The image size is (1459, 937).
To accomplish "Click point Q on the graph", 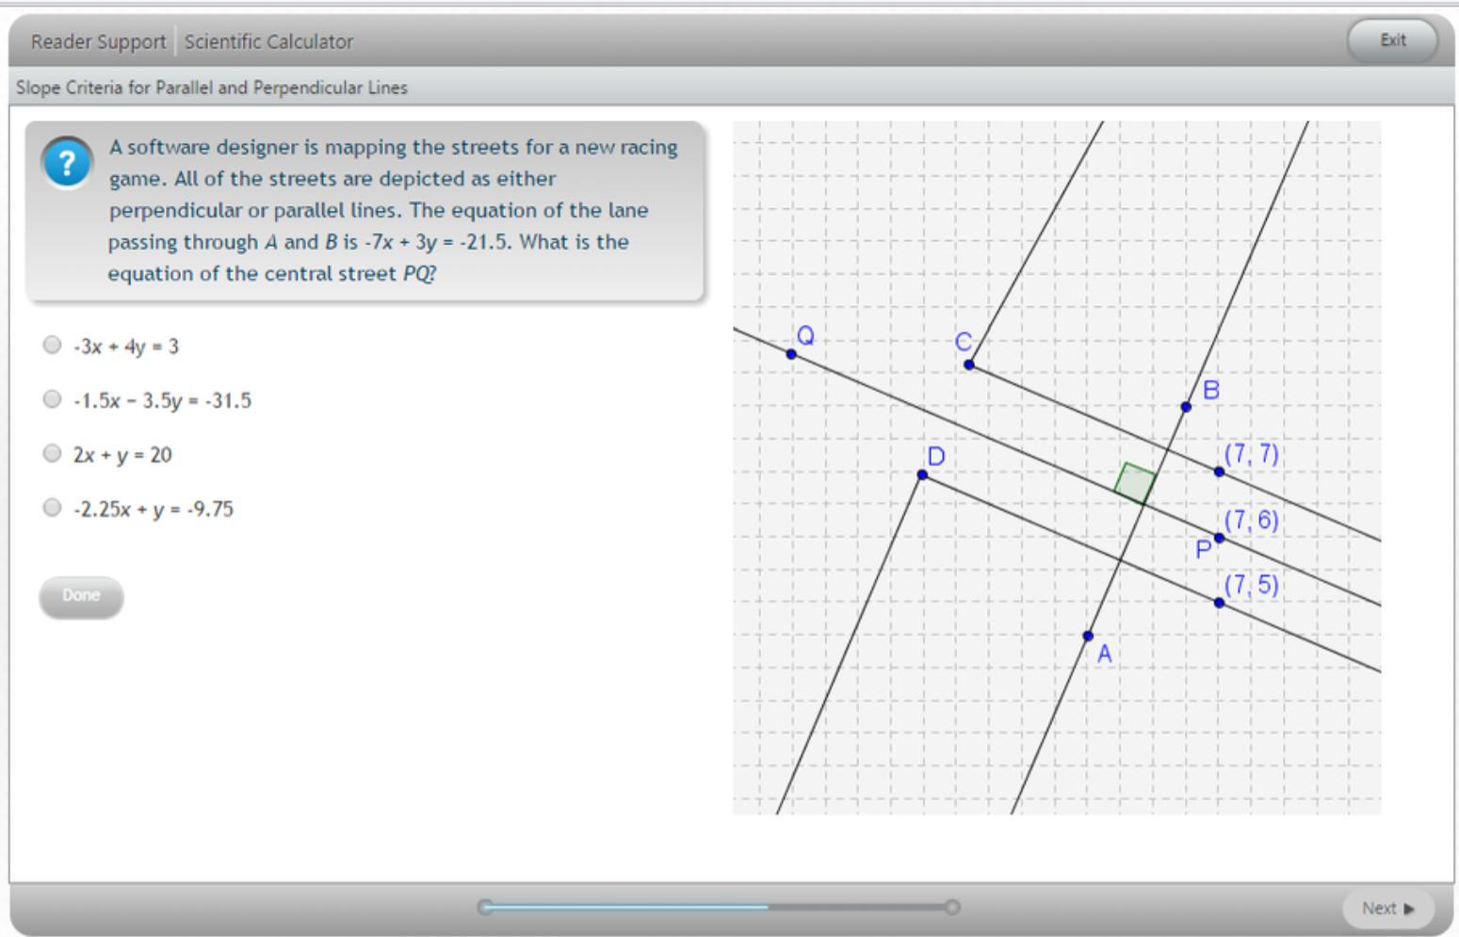I will (791, 354).
